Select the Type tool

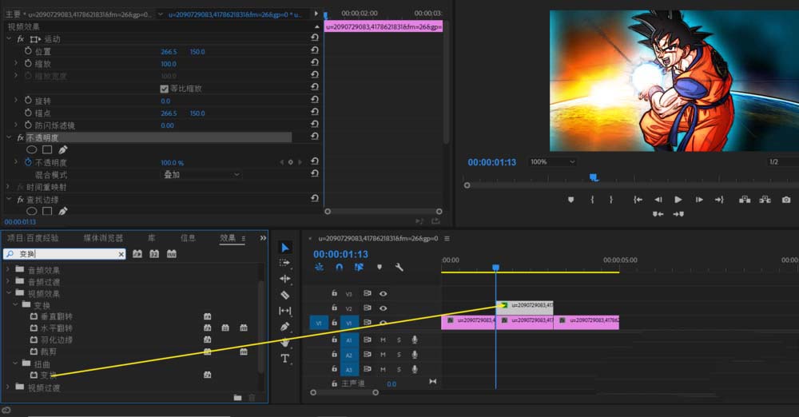(285, 359)
